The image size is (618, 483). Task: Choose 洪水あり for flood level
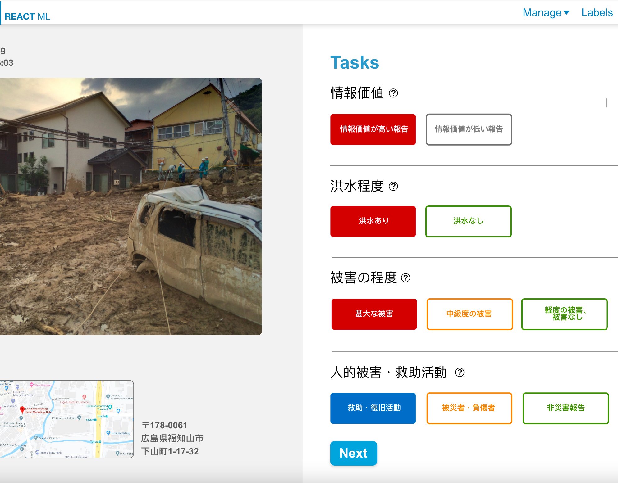(x=373, y=221)
